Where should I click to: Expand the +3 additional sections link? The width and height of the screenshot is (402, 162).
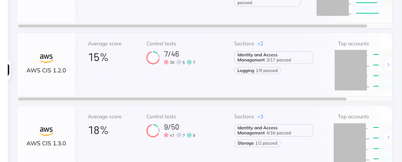tap(260, 117)
